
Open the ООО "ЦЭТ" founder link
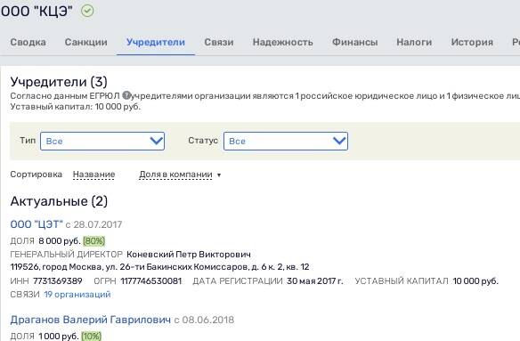(x=37, y=224)
